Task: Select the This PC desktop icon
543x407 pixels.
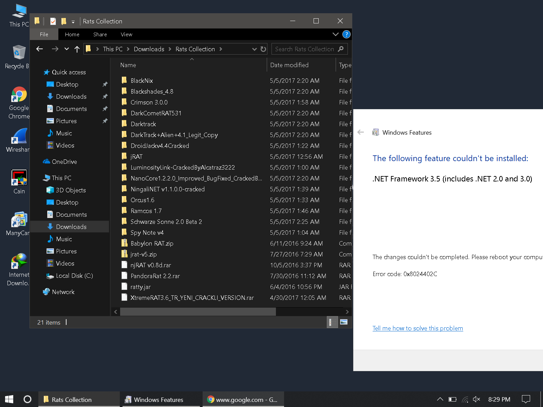Action: (x=19, y=16)
